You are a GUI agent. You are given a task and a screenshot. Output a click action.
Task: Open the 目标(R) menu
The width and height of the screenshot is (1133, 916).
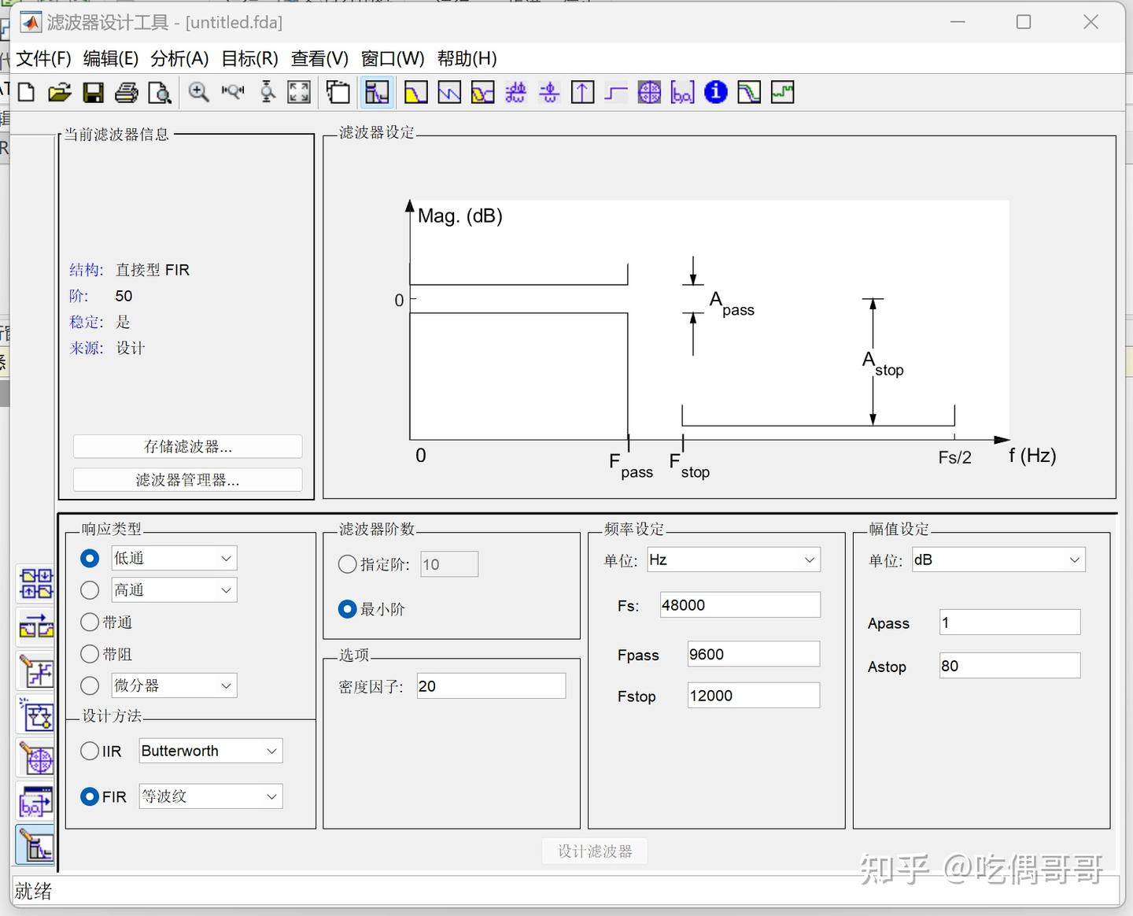coord(248,58)
